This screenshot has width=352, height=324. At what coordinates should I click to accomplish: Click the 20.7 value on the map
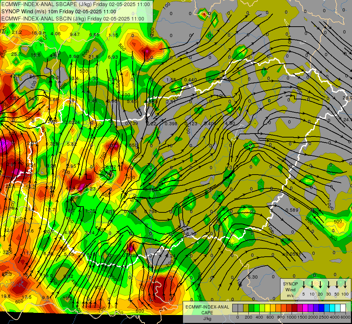(x=49, y=231)
